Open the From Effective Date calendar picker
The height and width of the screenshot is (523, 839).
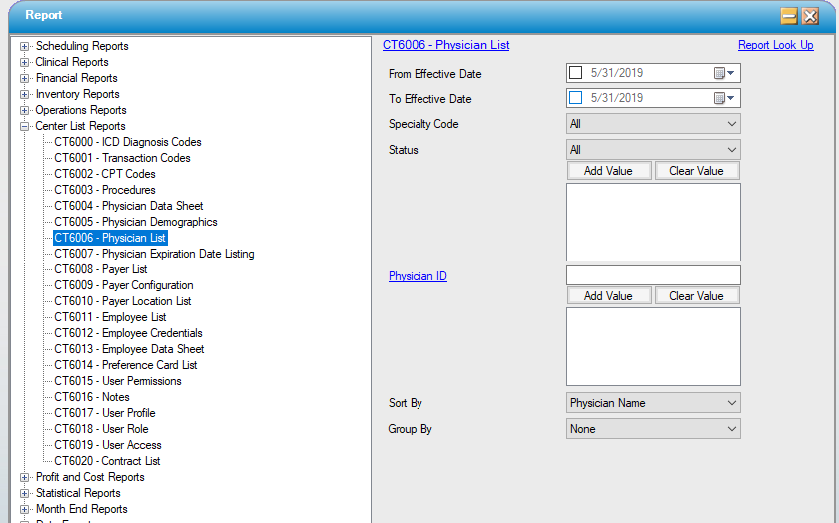click(724, 73)
